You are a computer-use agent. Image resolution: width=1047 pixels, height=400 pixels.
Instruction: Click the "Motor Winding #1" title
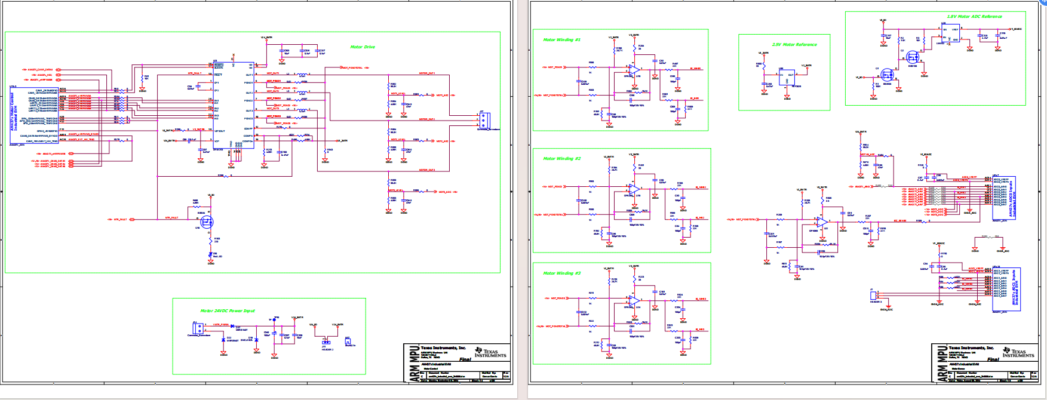pos(562,40)
